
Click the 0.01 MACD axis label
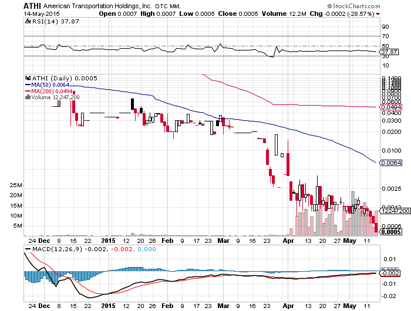[x=390, y=259]
